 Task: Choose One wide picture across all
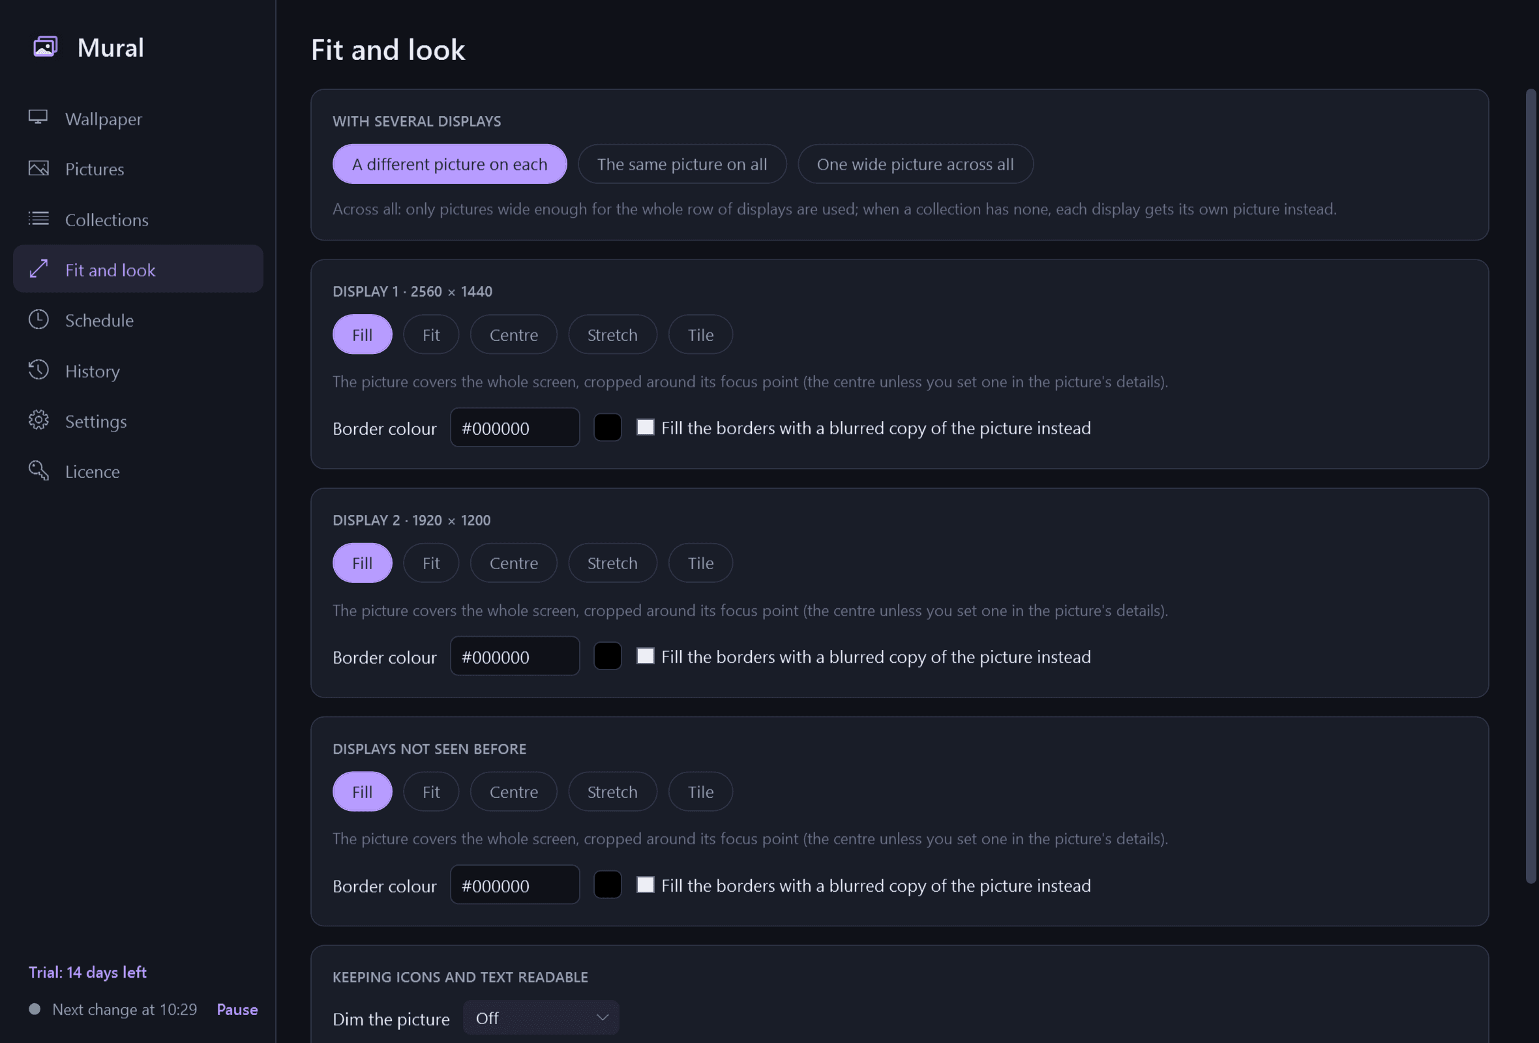click(x=914, y=164)
